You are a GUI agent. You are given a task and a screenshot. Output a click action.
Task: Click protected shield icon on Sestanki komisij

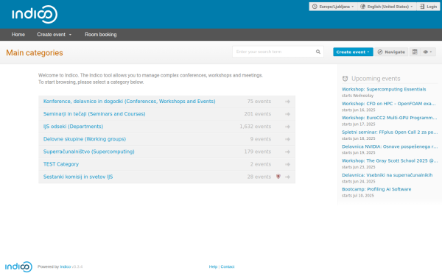(278, 177)
